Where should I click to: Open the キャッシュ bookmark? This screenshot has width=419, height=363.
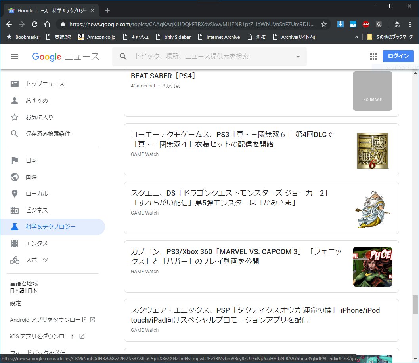(x=136, y=37)
